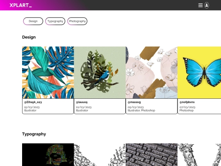Open the floral abstract artwork by maxavg

[151, 73]
